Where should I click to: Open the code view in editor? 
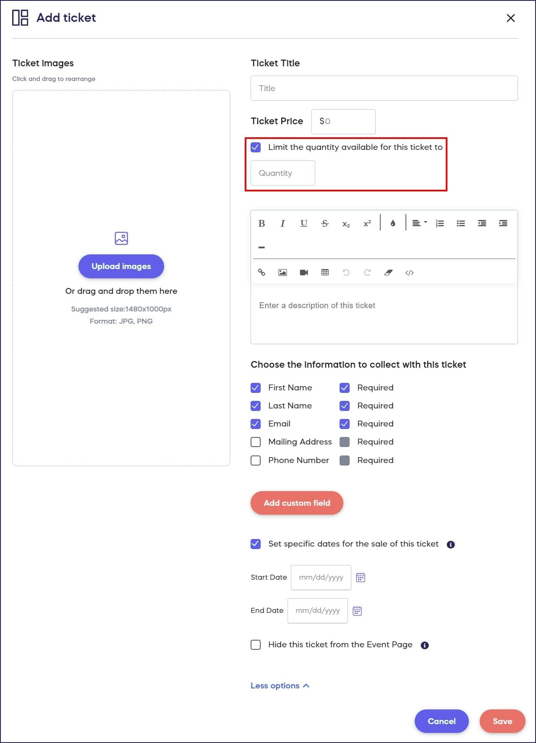point(409,273)
